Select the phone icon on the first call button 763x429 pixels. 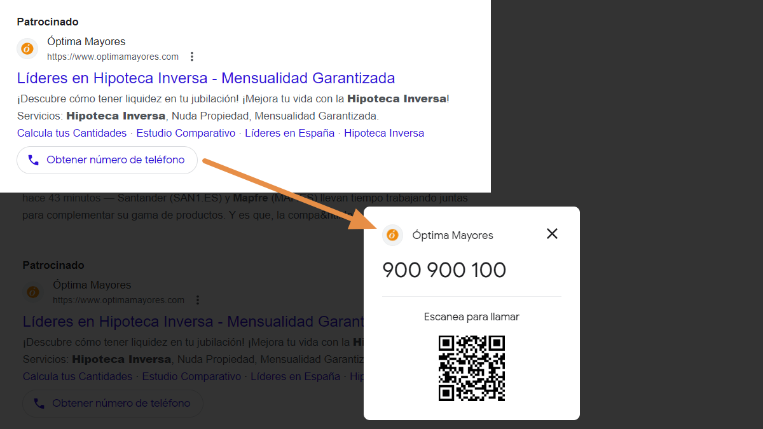[33, 160]
